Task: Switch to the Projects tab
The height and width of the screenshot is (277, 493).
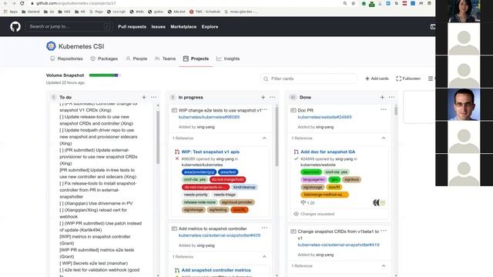Action: click(196, 58)
